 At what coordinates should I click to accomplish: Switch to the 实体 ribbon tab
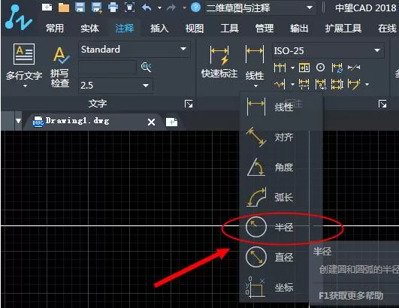[89, 28]
